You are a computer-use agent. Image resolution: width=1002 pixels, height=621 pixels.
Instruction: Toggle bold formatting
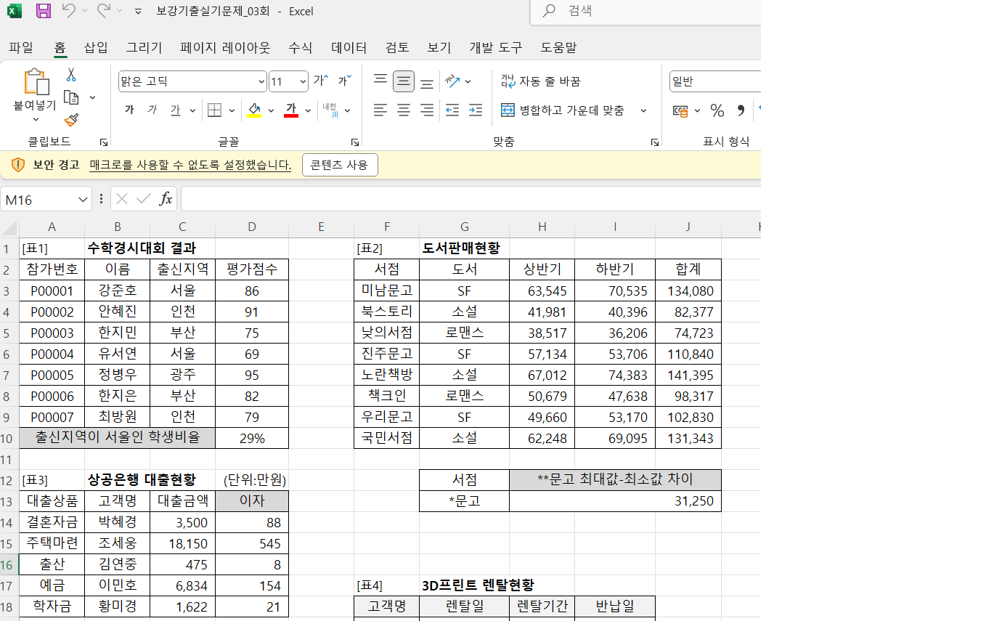[x=129, y=110]
